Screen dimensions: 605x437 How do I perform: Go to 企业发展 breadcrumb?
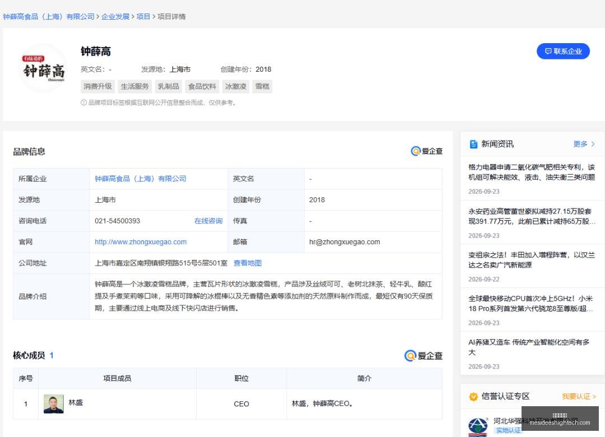click(x=115, y=17)
